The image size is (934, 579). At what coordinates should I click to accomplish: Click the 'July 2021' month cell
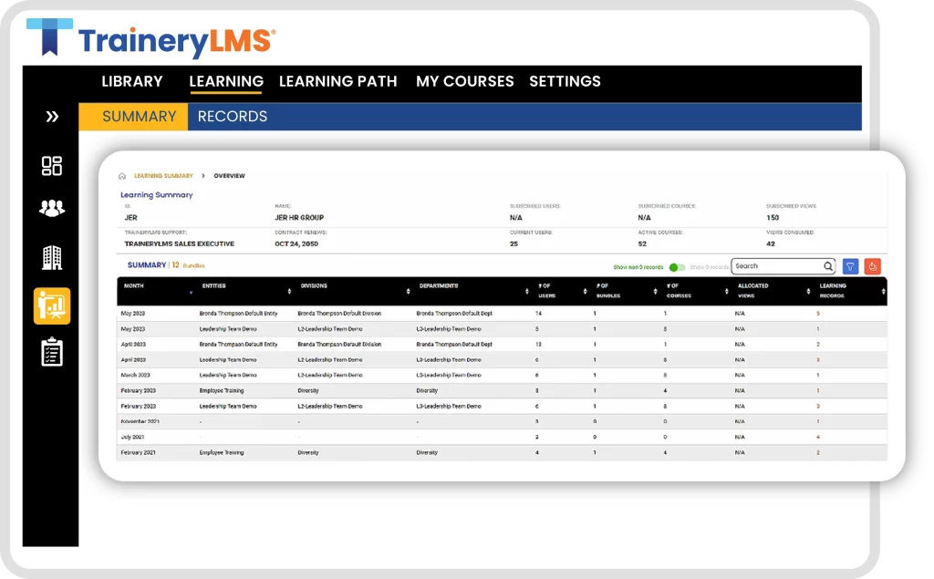click(x=132, y=438)
